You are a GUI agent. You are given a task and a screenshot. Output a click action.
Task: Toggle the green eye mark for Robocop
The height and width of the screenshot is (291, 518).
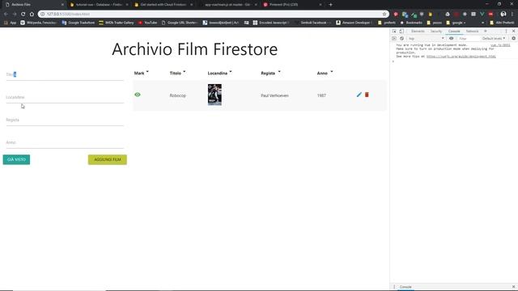(x=138, y=95)
